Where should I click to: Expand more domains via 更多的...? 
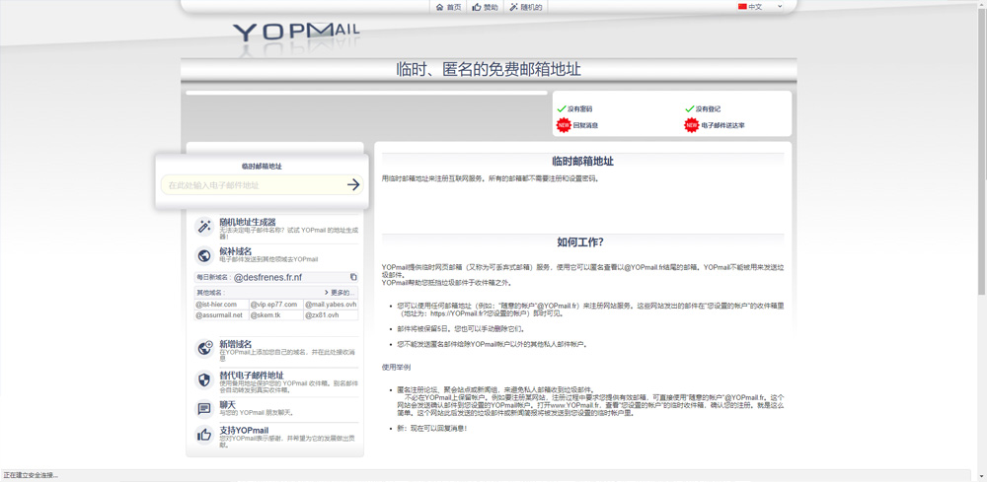coord(339,293)
